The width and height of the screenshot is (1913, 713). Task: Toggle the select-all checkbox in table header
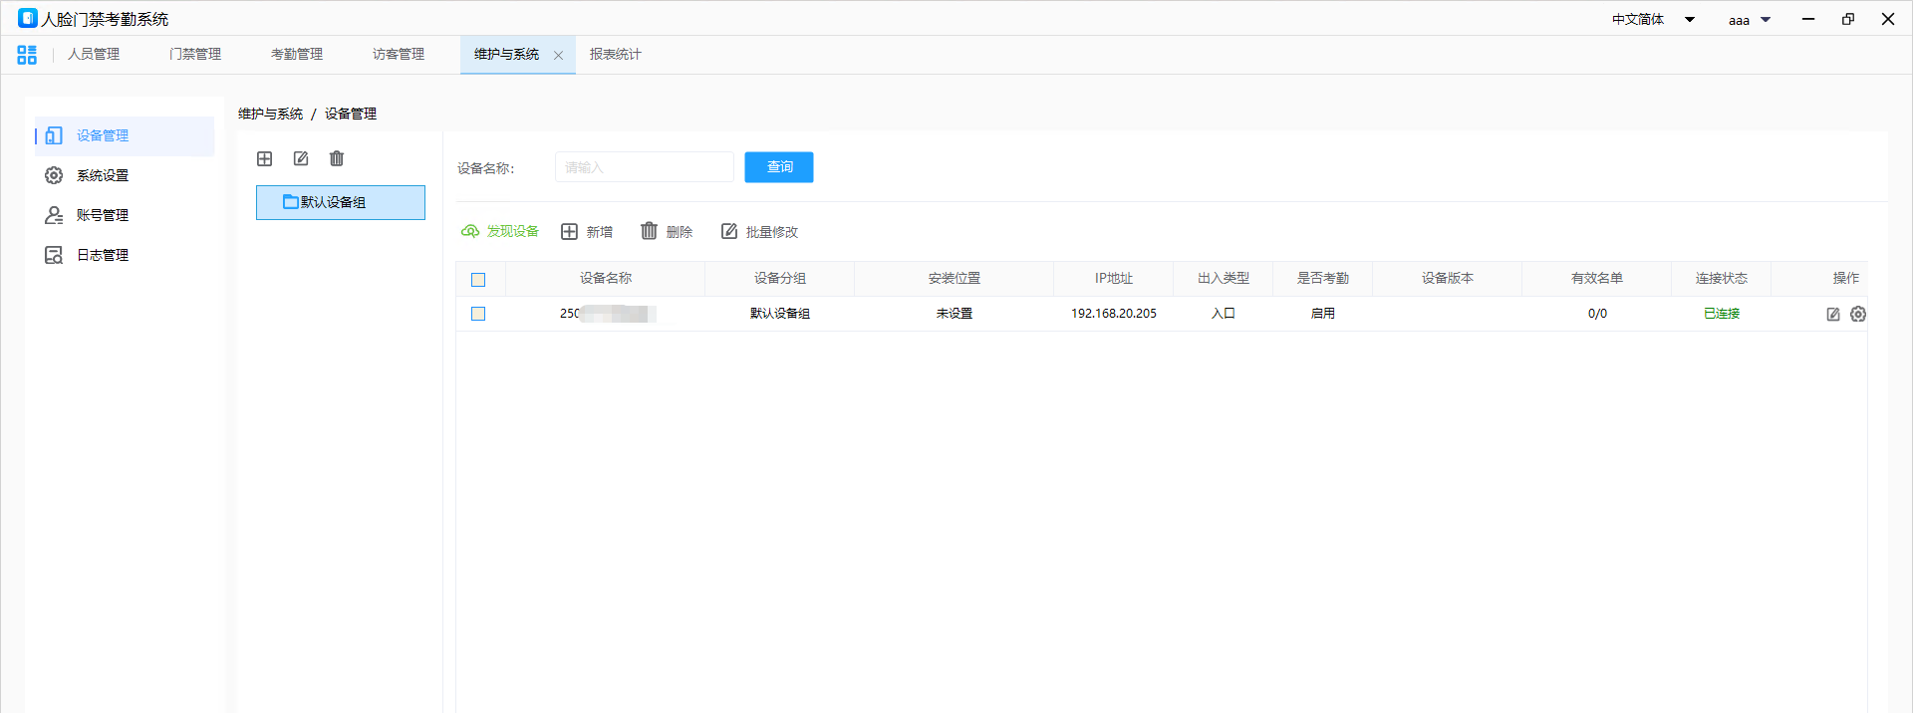click(x=478, y=280)
